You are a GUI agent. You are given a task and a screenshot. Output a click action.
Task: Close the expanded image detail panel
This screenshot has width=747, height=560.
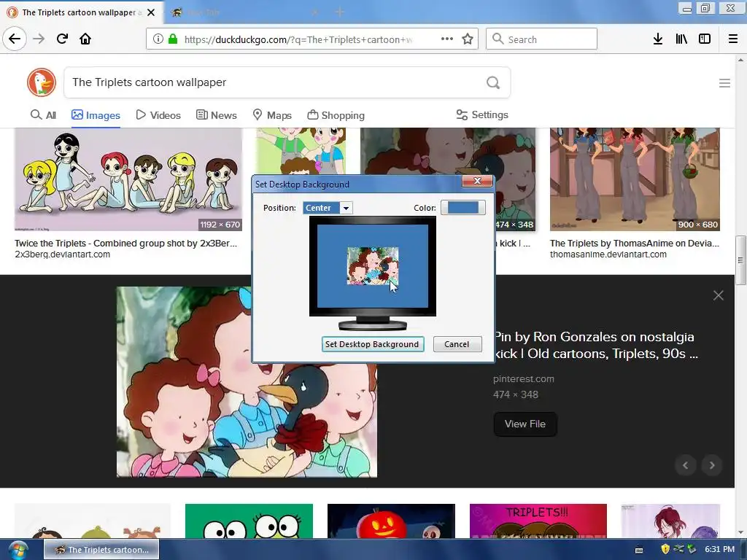719,295
